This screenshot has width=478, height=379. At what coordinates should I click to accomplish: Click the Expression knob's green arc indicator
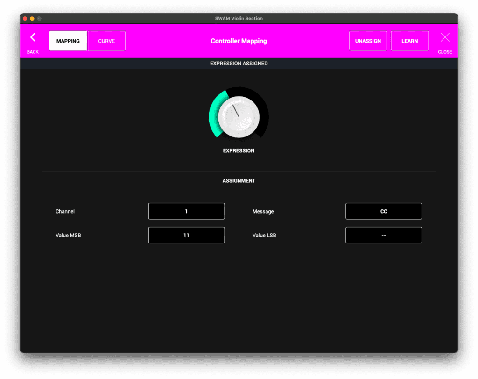pos(214,114)
